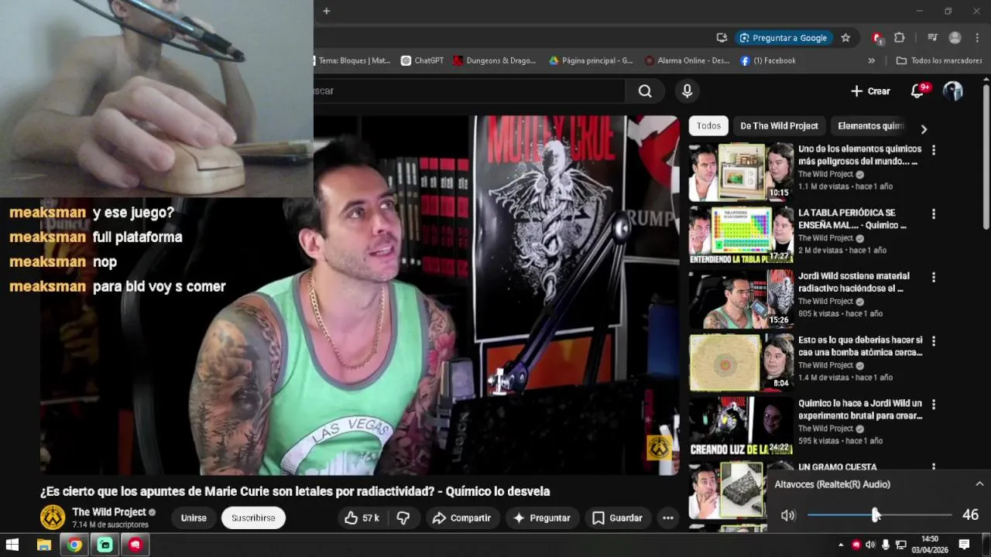991x557 pixels.
Task: Open options for material radiactivo video
Action: 934,277
